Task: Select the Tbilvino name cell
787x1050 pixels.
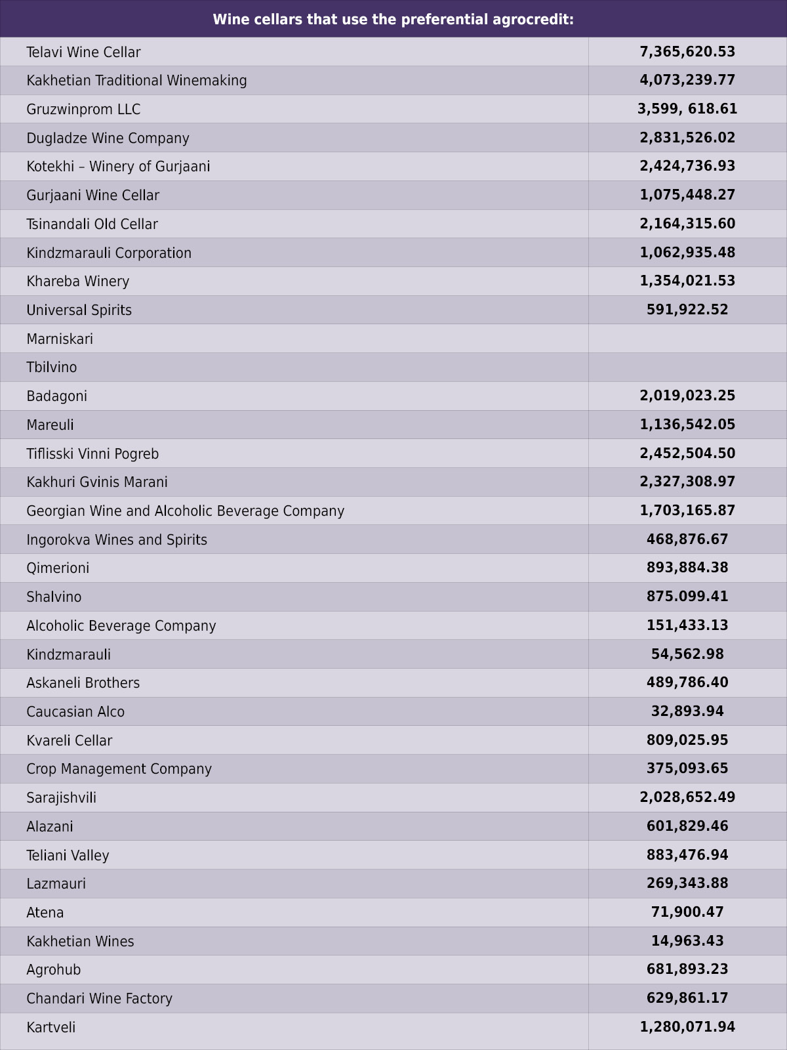Action: point(294,367)
